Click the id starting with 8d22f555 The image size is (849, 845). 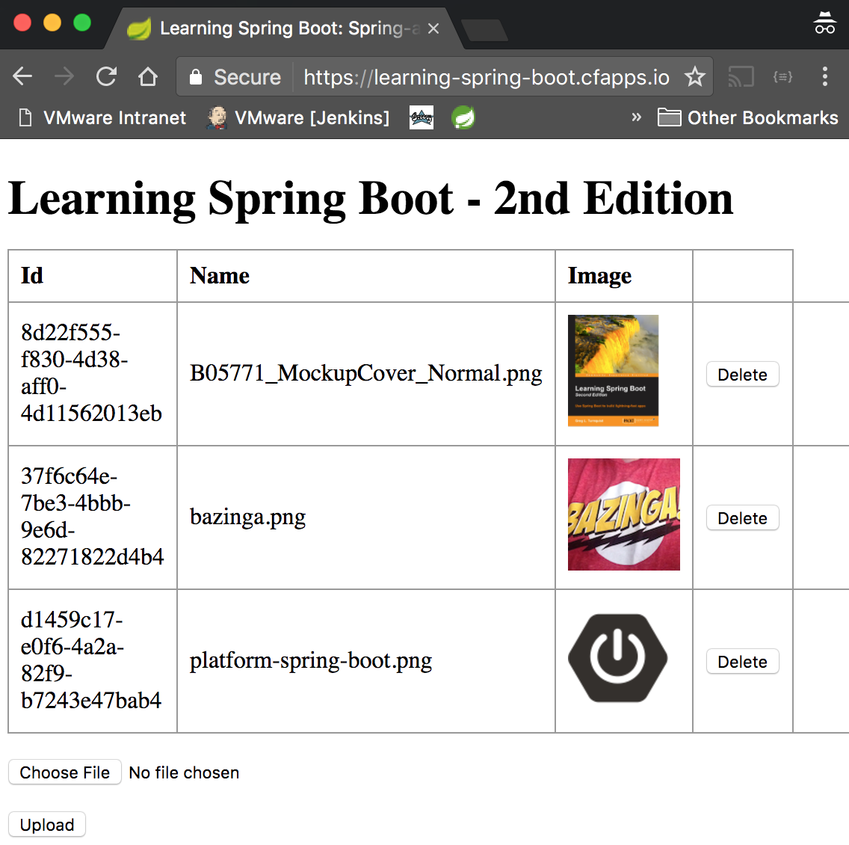[91, 372]
